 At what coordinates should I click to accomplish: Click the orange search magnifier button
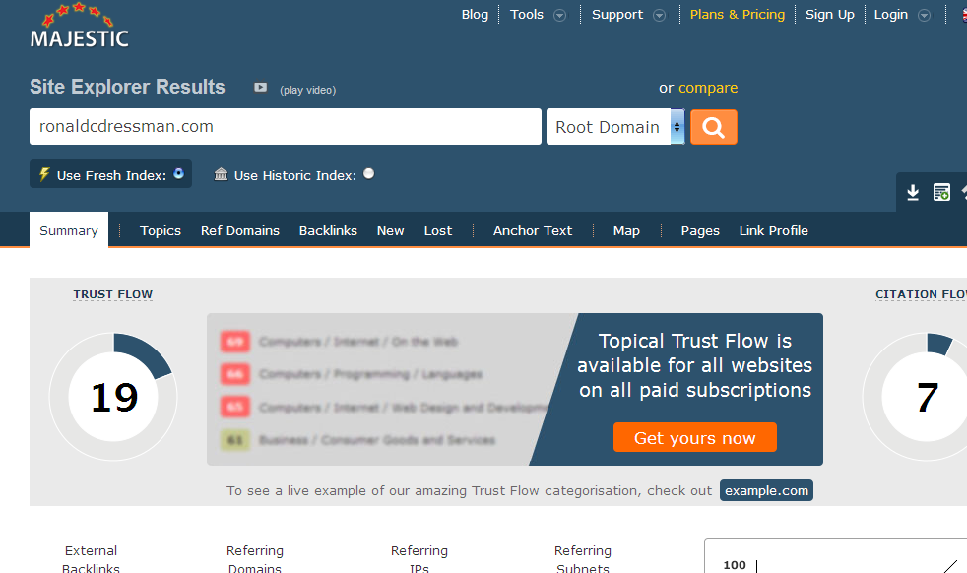[714, 127]
